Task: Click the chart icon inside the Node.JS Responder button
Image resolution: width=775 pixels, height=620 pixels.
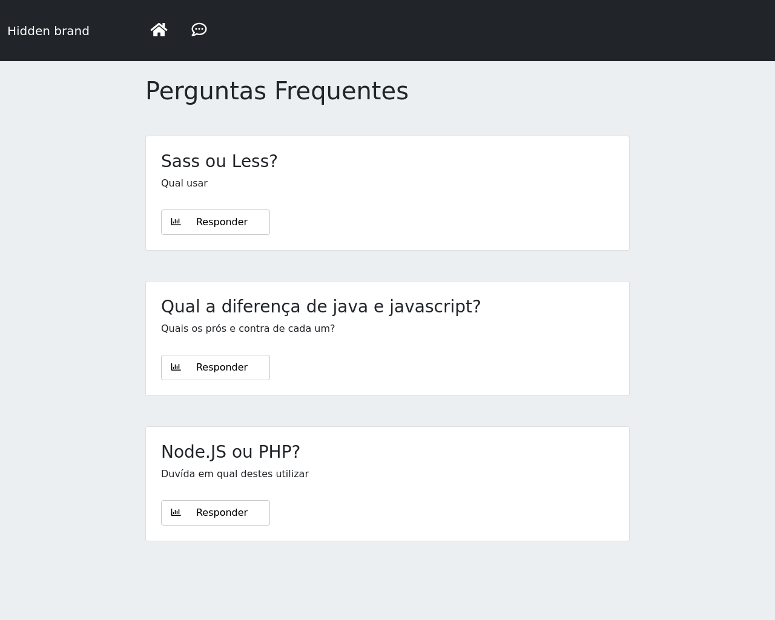Action: coord(176,512)
